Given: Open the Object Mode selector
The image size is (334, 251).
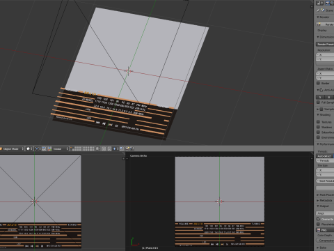Looking at the screenshot, I should pyautogui.click(x=12, y=149).
